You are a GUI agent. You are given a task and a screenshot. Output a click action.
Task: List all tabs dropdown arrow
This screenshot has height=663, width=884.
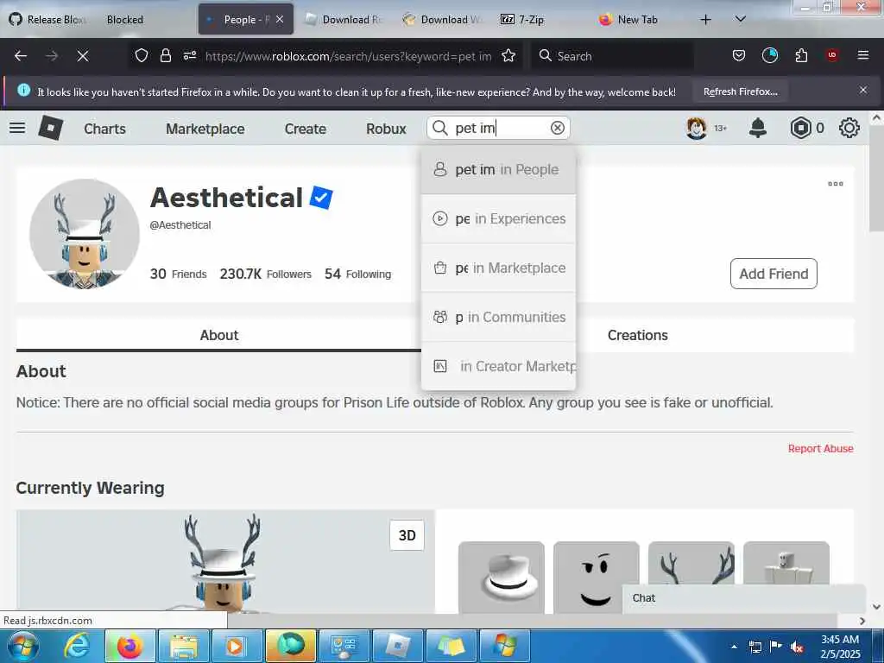(x=740, y=19)
